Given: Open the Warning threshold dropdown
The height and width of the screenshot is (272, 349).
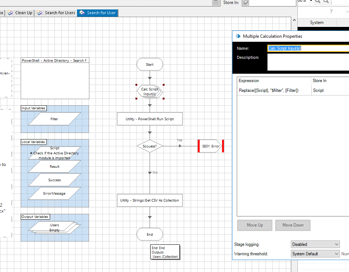Looking at the screenshot, I should (x=315, y=254).
